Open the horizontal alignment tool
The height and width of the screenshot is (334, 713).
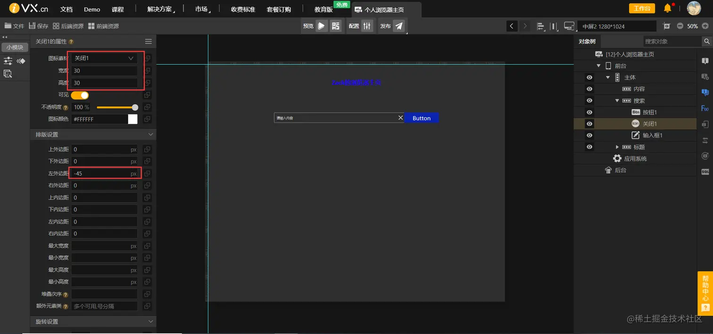pyautogui.click(x=540, y=26)
